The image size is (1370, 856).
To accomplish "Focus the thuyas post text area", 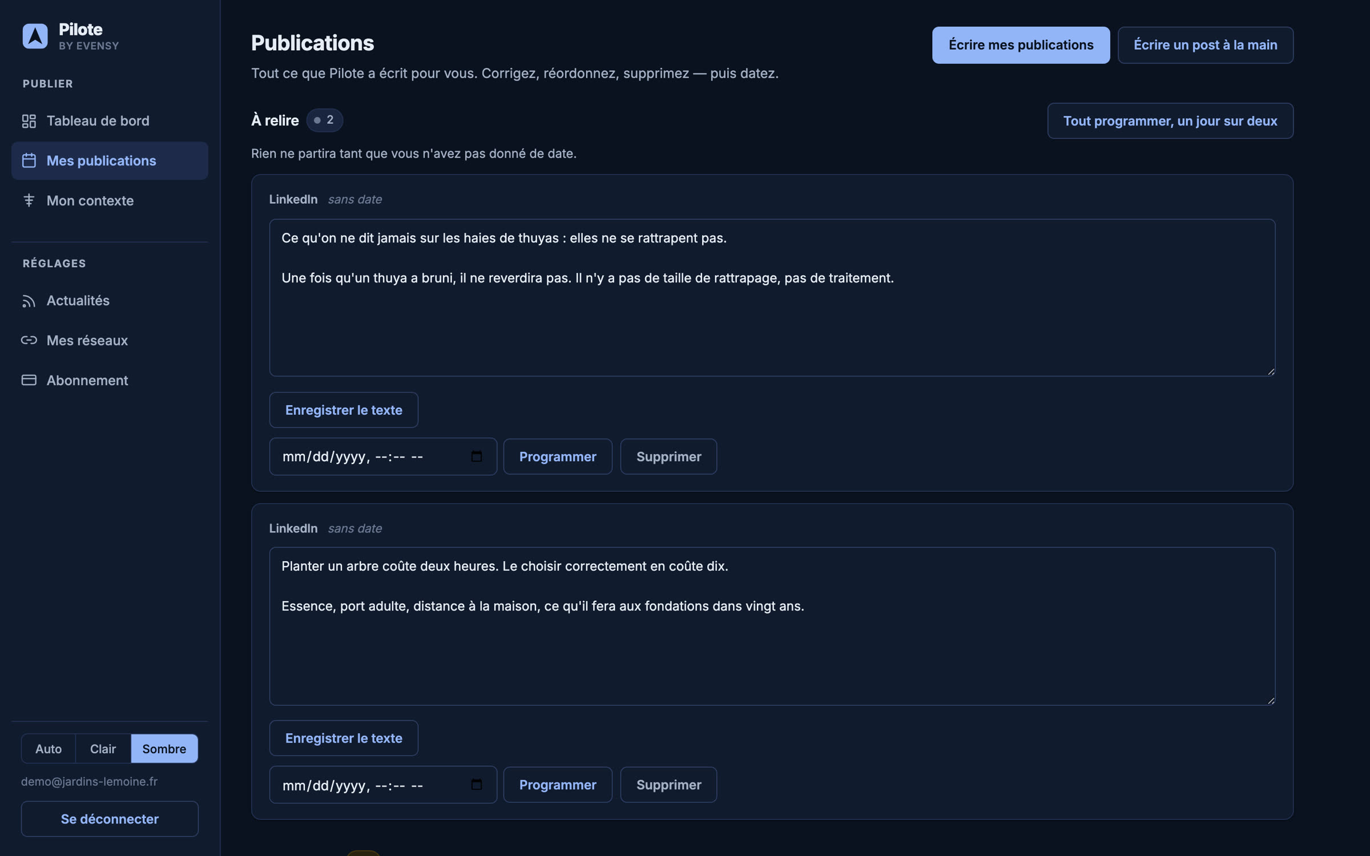I will 772,298.
